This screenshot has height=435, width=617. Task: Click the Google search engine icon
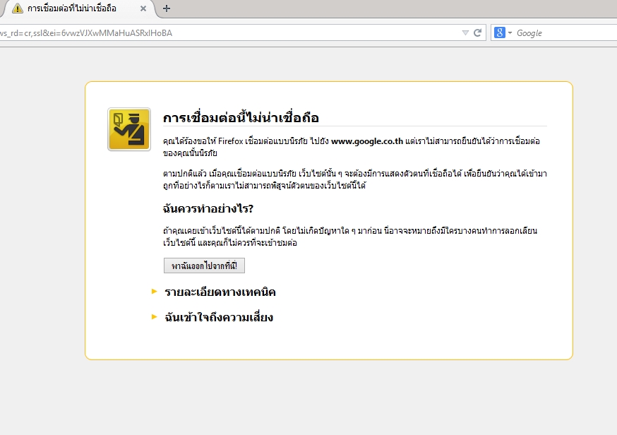coord(499,32)
